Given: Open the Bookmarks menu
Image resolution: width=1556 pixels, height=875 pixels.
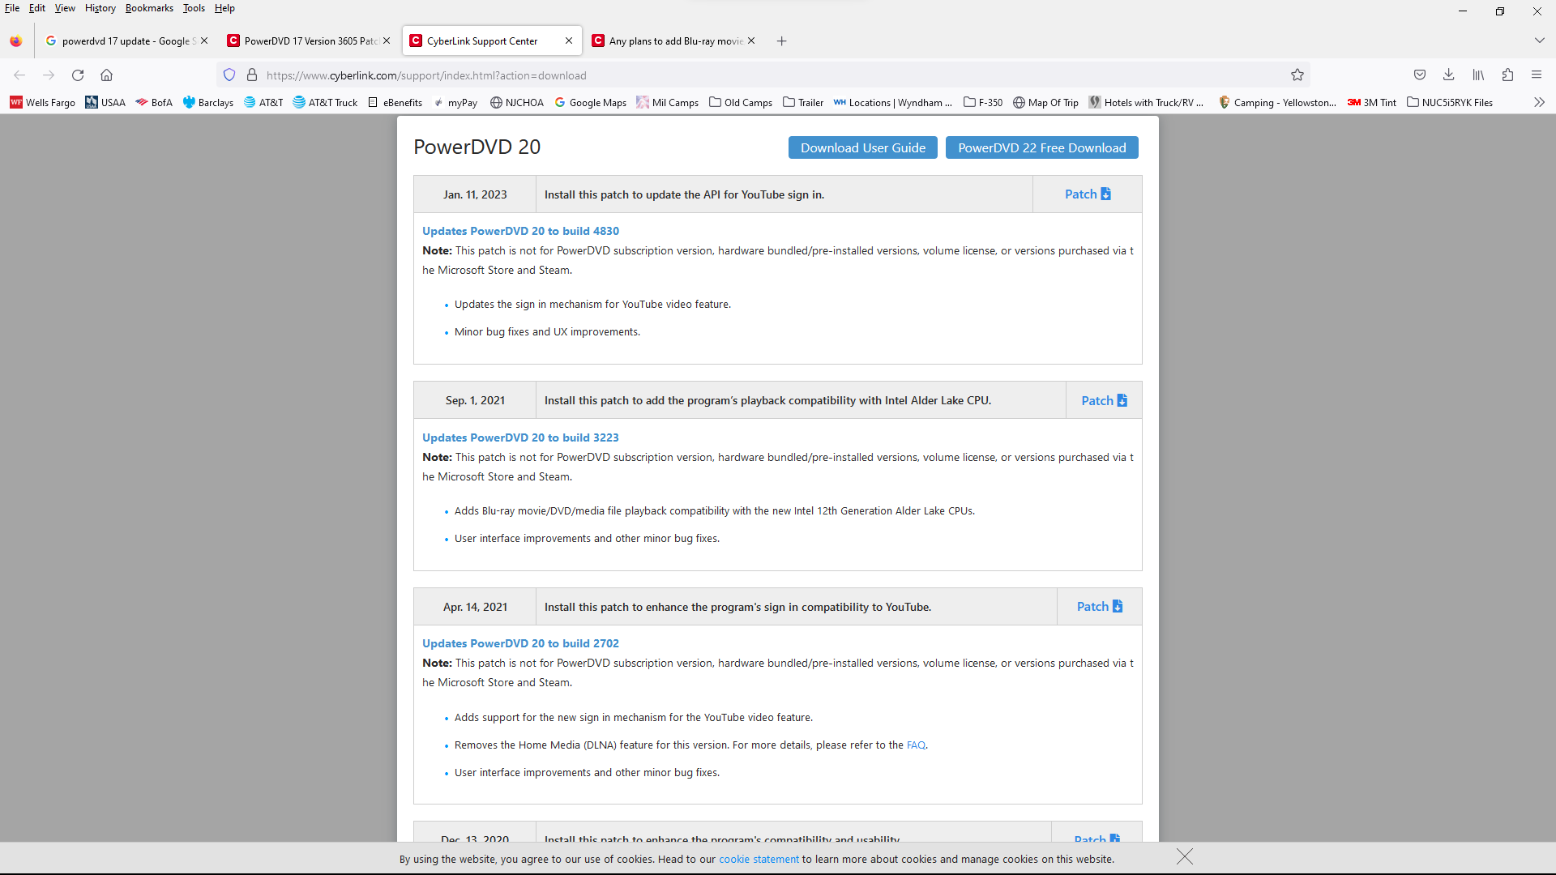Looking at the screenshot, I should (x=149, y=8).
